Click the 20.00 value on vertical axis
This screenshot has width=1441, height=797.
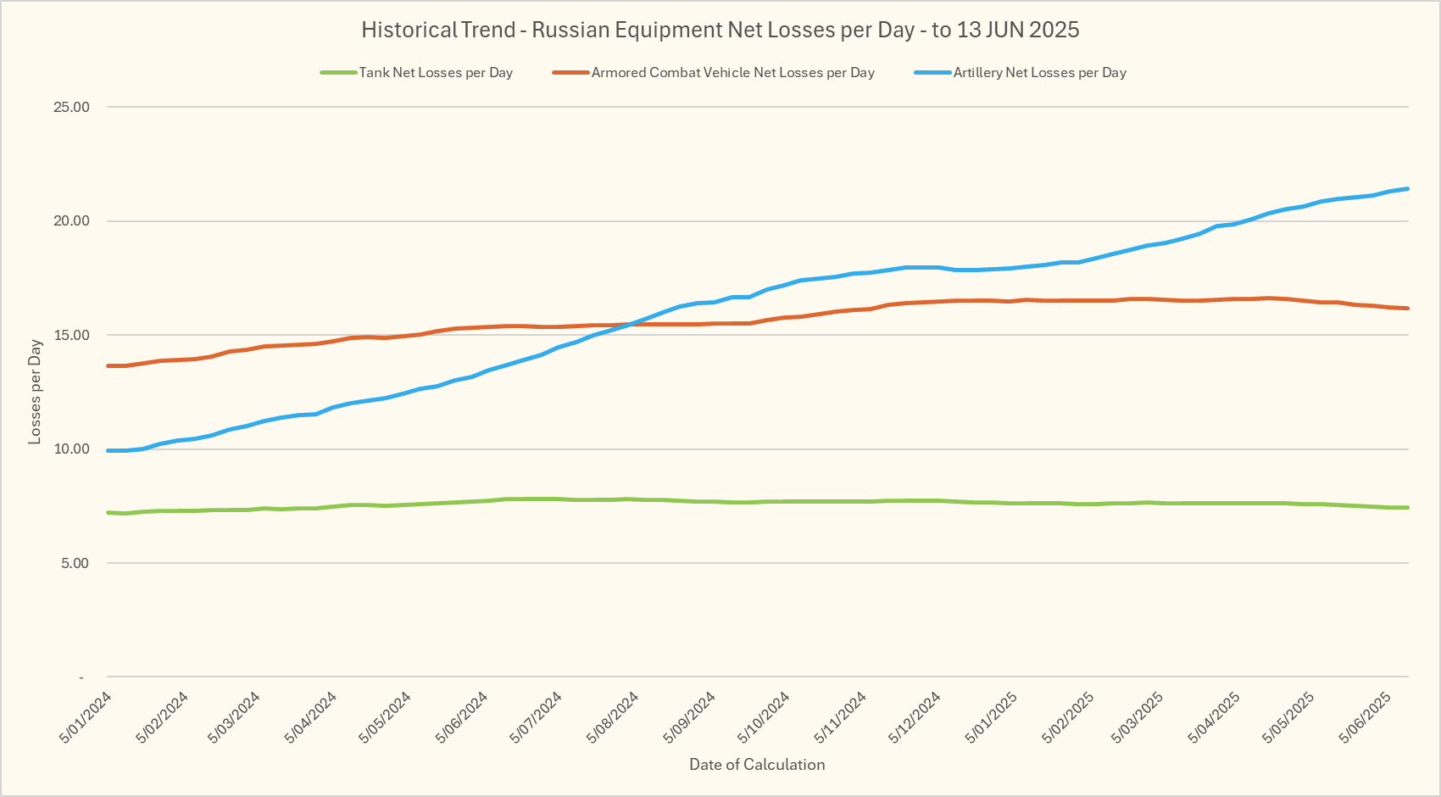click(x=71, y=221)
